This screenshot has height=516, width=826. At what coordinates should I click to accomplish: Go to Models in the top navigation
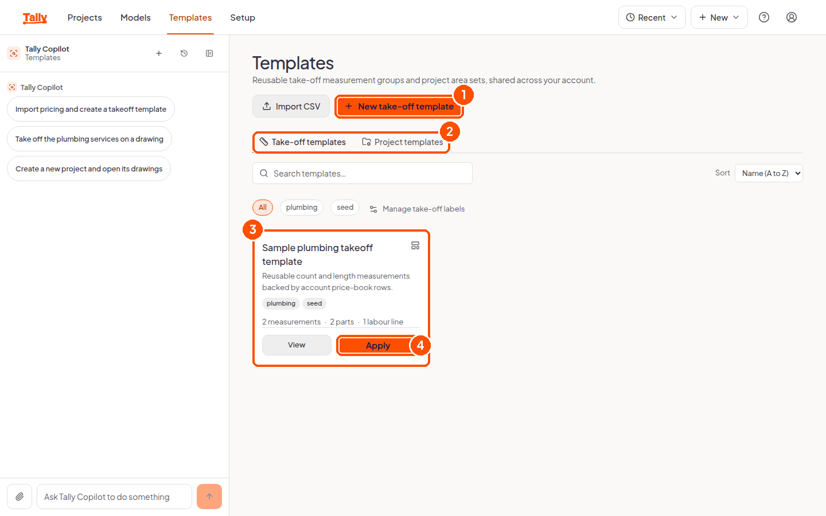pyautogui.click(x=135, y=18)
